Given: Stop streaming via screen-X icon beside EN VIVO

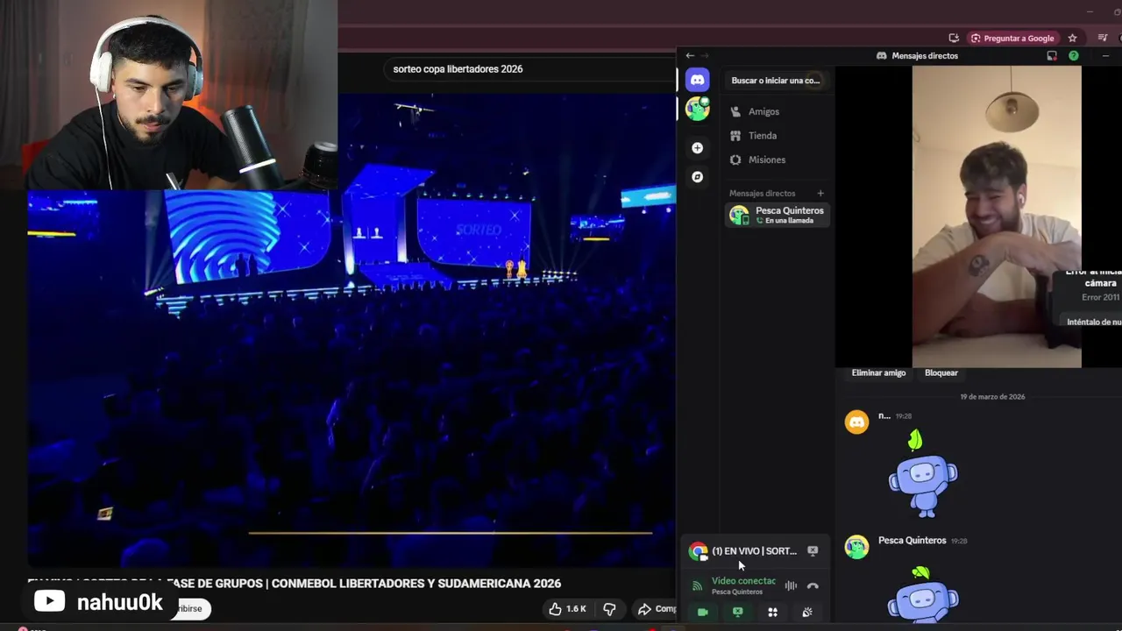Looking at the screenshot, I should coord(813,551).
